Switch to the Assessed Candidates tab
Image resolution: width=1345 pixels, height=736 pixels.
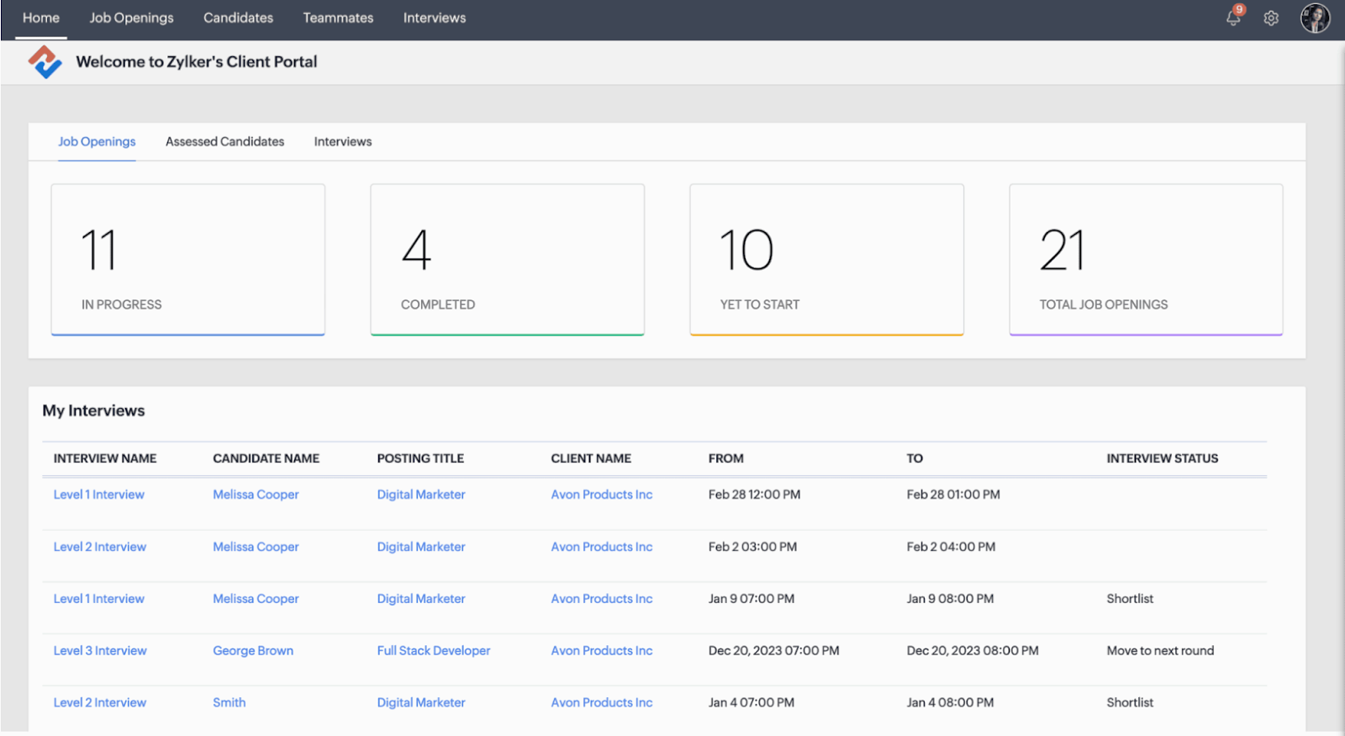pyautogui.click(x=224, y=141)
